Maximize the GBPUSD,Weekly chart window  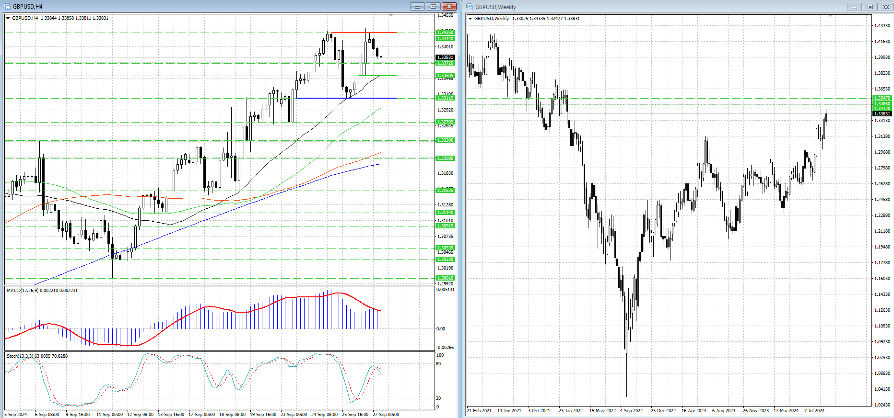(870, 7)
